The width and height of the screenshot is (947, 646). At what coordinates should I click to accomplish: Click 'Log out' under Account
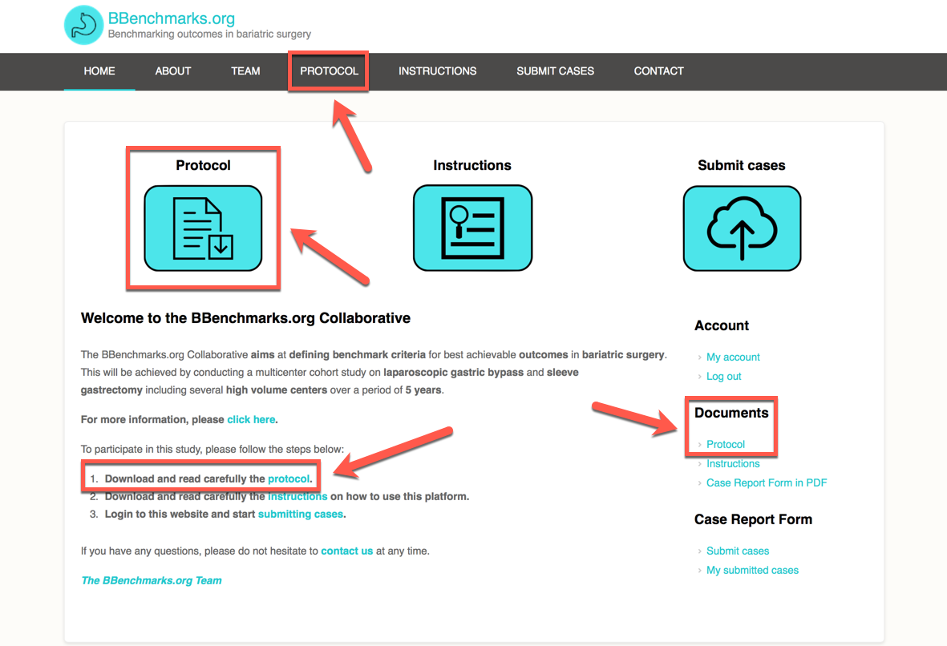723,377
